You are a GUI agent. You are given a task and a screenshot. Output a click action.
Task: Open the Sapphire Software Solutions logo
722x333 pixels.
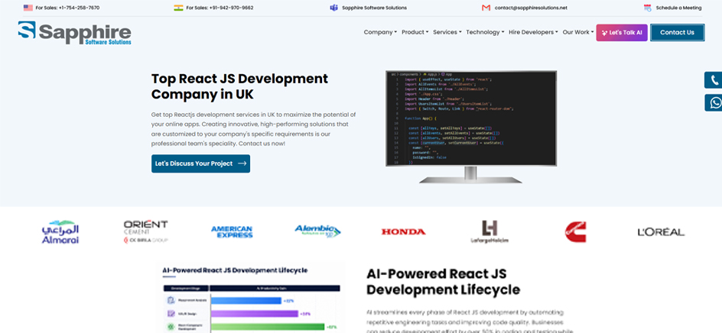coord(75,33)
